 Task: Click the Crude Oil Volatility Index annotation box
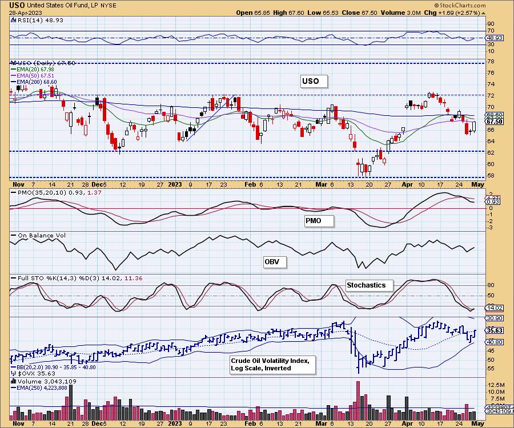coord(273,365)
